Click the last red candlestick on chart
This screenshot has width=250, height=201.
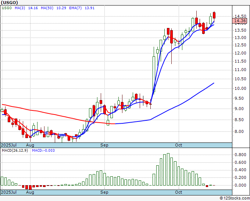pyautogui.click(x=214, y=15)
